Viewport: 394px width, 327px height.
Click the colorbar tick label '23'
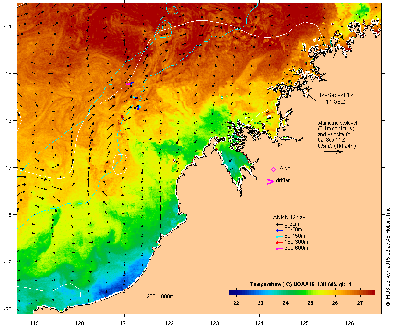[x=260, y=303]
